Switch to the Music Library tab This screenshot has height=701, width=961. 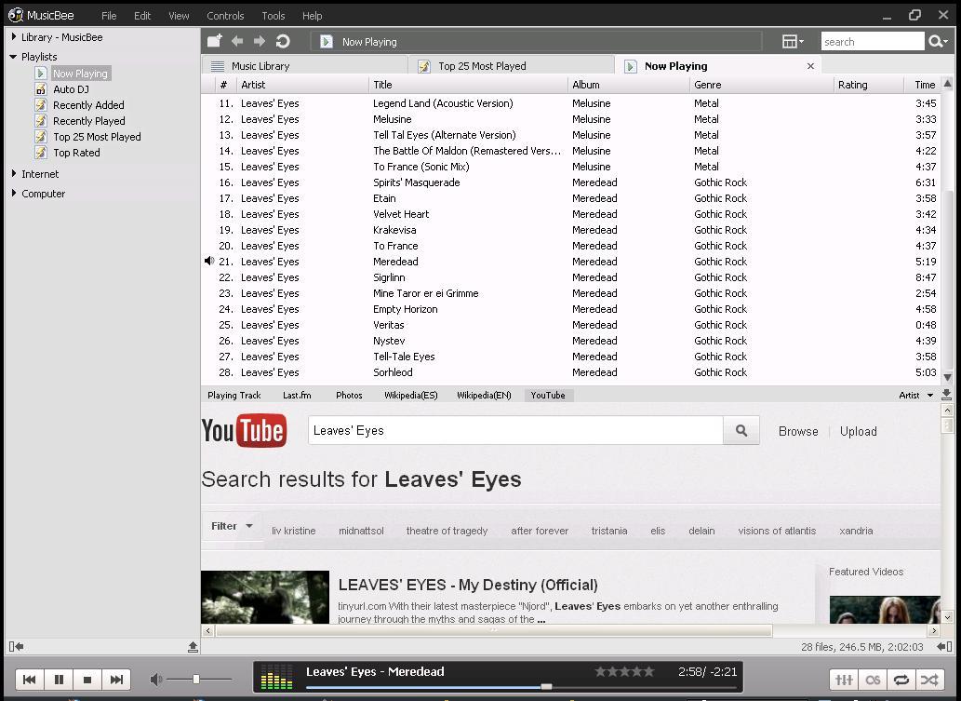pyautogui.click(x=304, y=65)
